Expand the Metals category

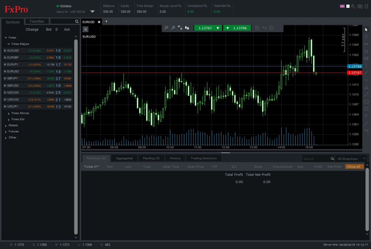point(6,126)
